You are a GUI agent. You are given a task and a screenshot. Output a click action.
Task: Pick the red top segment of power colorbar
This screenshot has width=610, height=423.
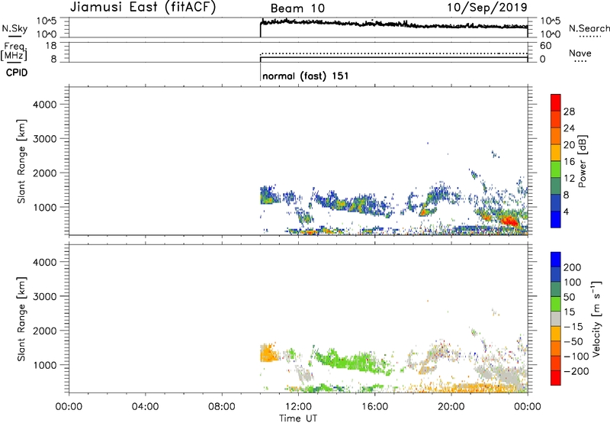click(556, 102)
